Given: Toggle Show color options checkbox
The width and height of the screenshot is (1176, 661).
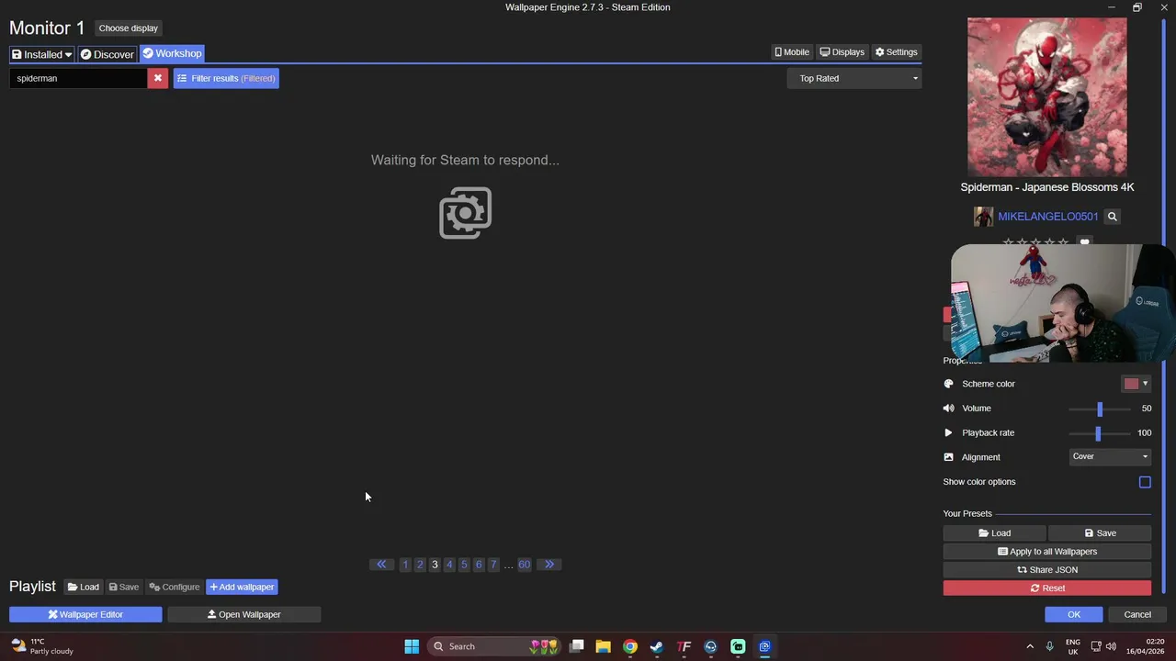Looking at the screenshot, I should pos(1145,482).
